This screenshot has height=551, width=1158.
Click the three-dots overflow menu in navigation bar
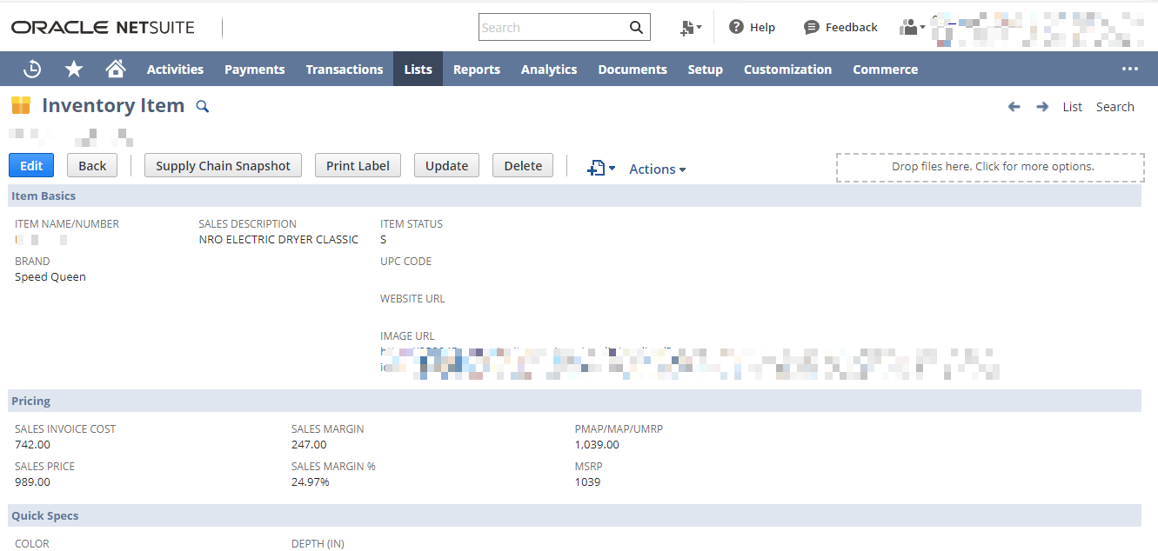tap(1129, 69)
